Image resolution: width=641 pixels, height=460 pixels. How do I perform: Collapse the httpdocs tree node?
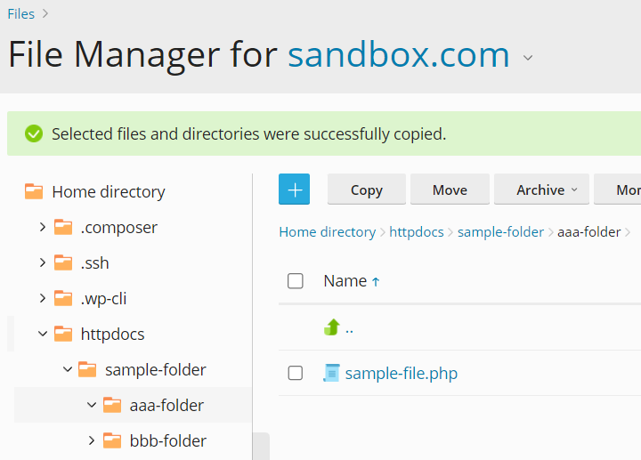[42, 334]
